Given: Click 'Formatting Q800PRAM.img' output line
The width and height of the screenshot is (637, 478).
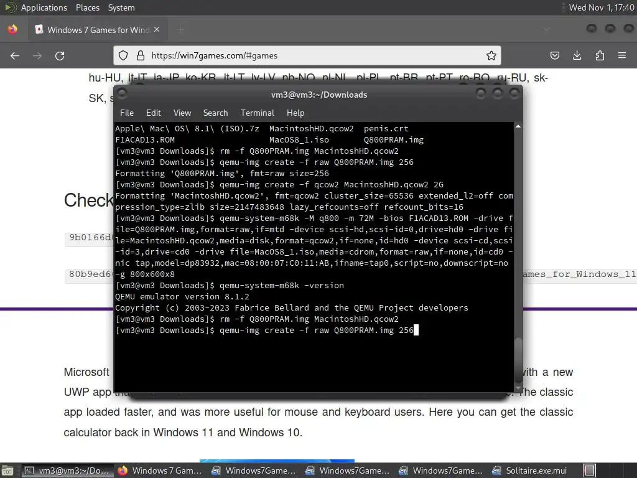Looking at the screenshot, I should point(222,173).
